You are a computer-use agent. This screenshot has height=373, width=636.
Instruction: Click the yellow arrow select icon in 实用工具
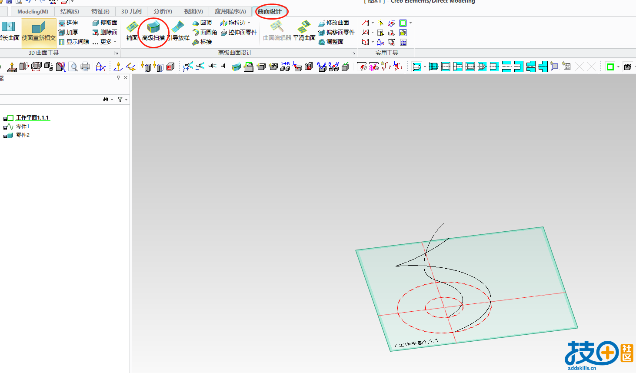(381, 23)
